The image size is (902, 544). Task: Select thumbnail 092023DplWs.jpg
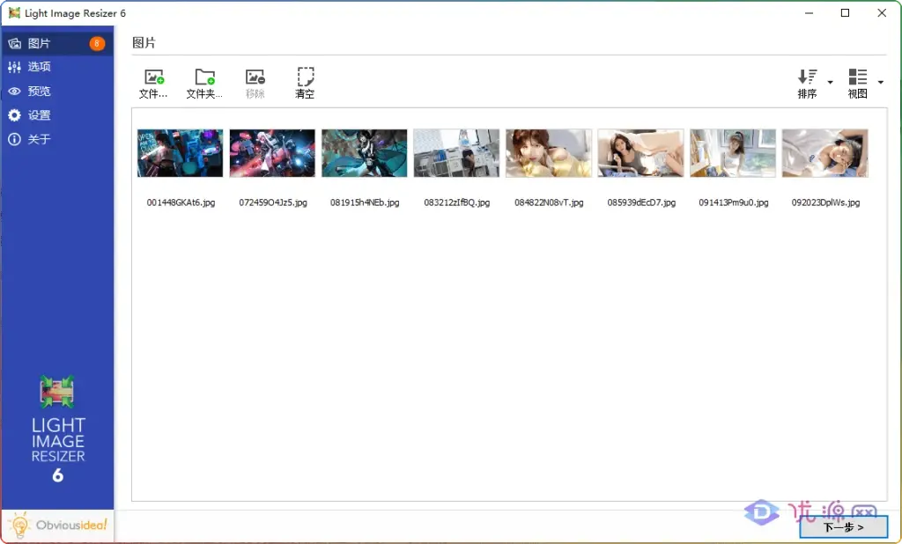click(x=824, y=153)
